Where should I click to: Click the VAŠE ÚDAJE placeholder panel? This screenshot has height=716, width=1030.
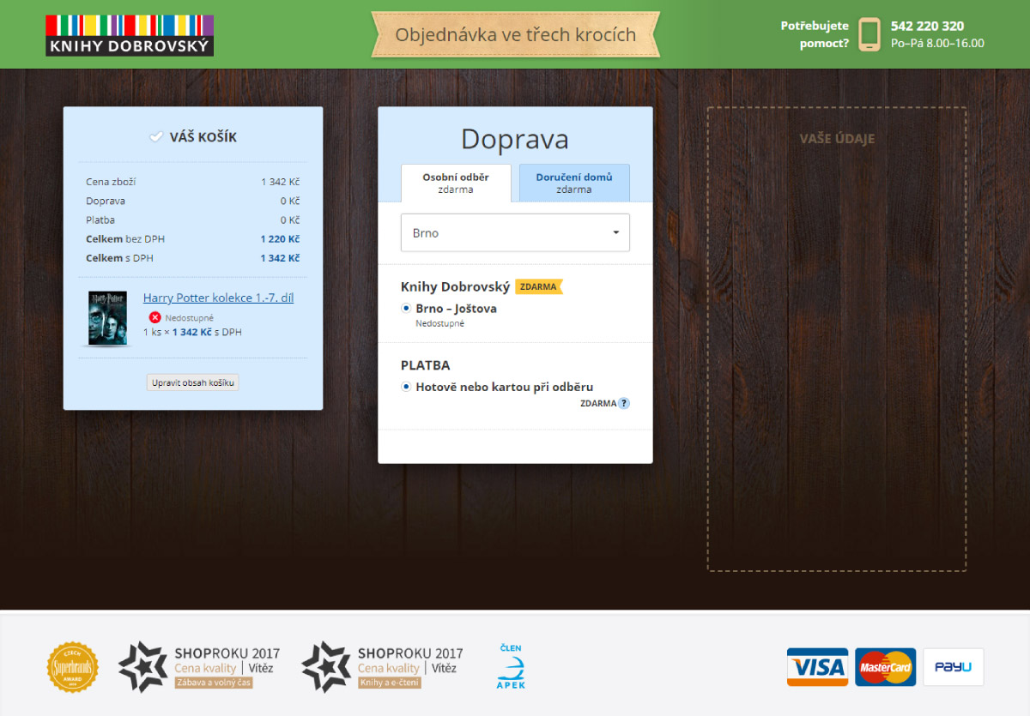tap(837, 339)
